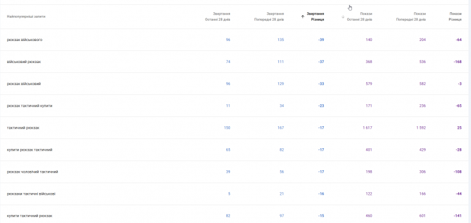Click difference -37 in 'військовий рюкзак' row
The image size is (471, 223).
click(x=321, y=62)
